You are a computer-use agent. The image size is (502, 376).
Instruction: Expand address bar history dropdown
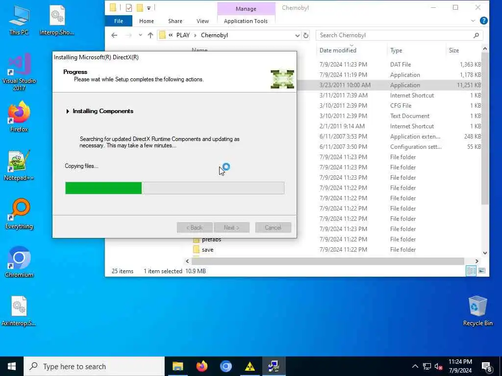[x=298, y=35]
